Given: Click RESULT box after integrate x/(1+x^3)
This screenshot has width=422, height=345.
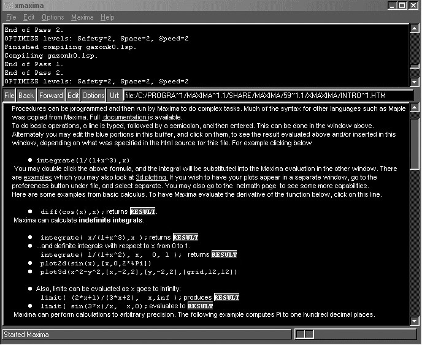Looking at the screenshot, I should click(185, 237).
